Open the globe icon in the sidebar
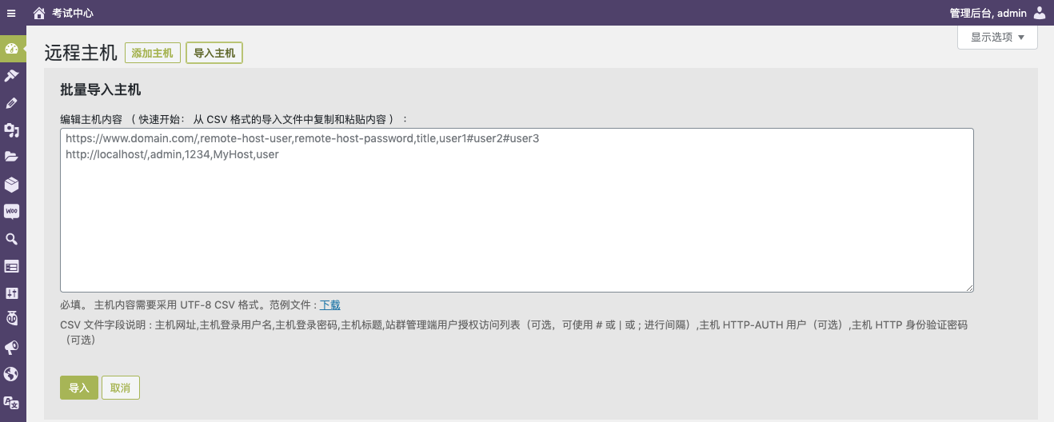This screenshot has width=1054, height=422. [12, 375]
